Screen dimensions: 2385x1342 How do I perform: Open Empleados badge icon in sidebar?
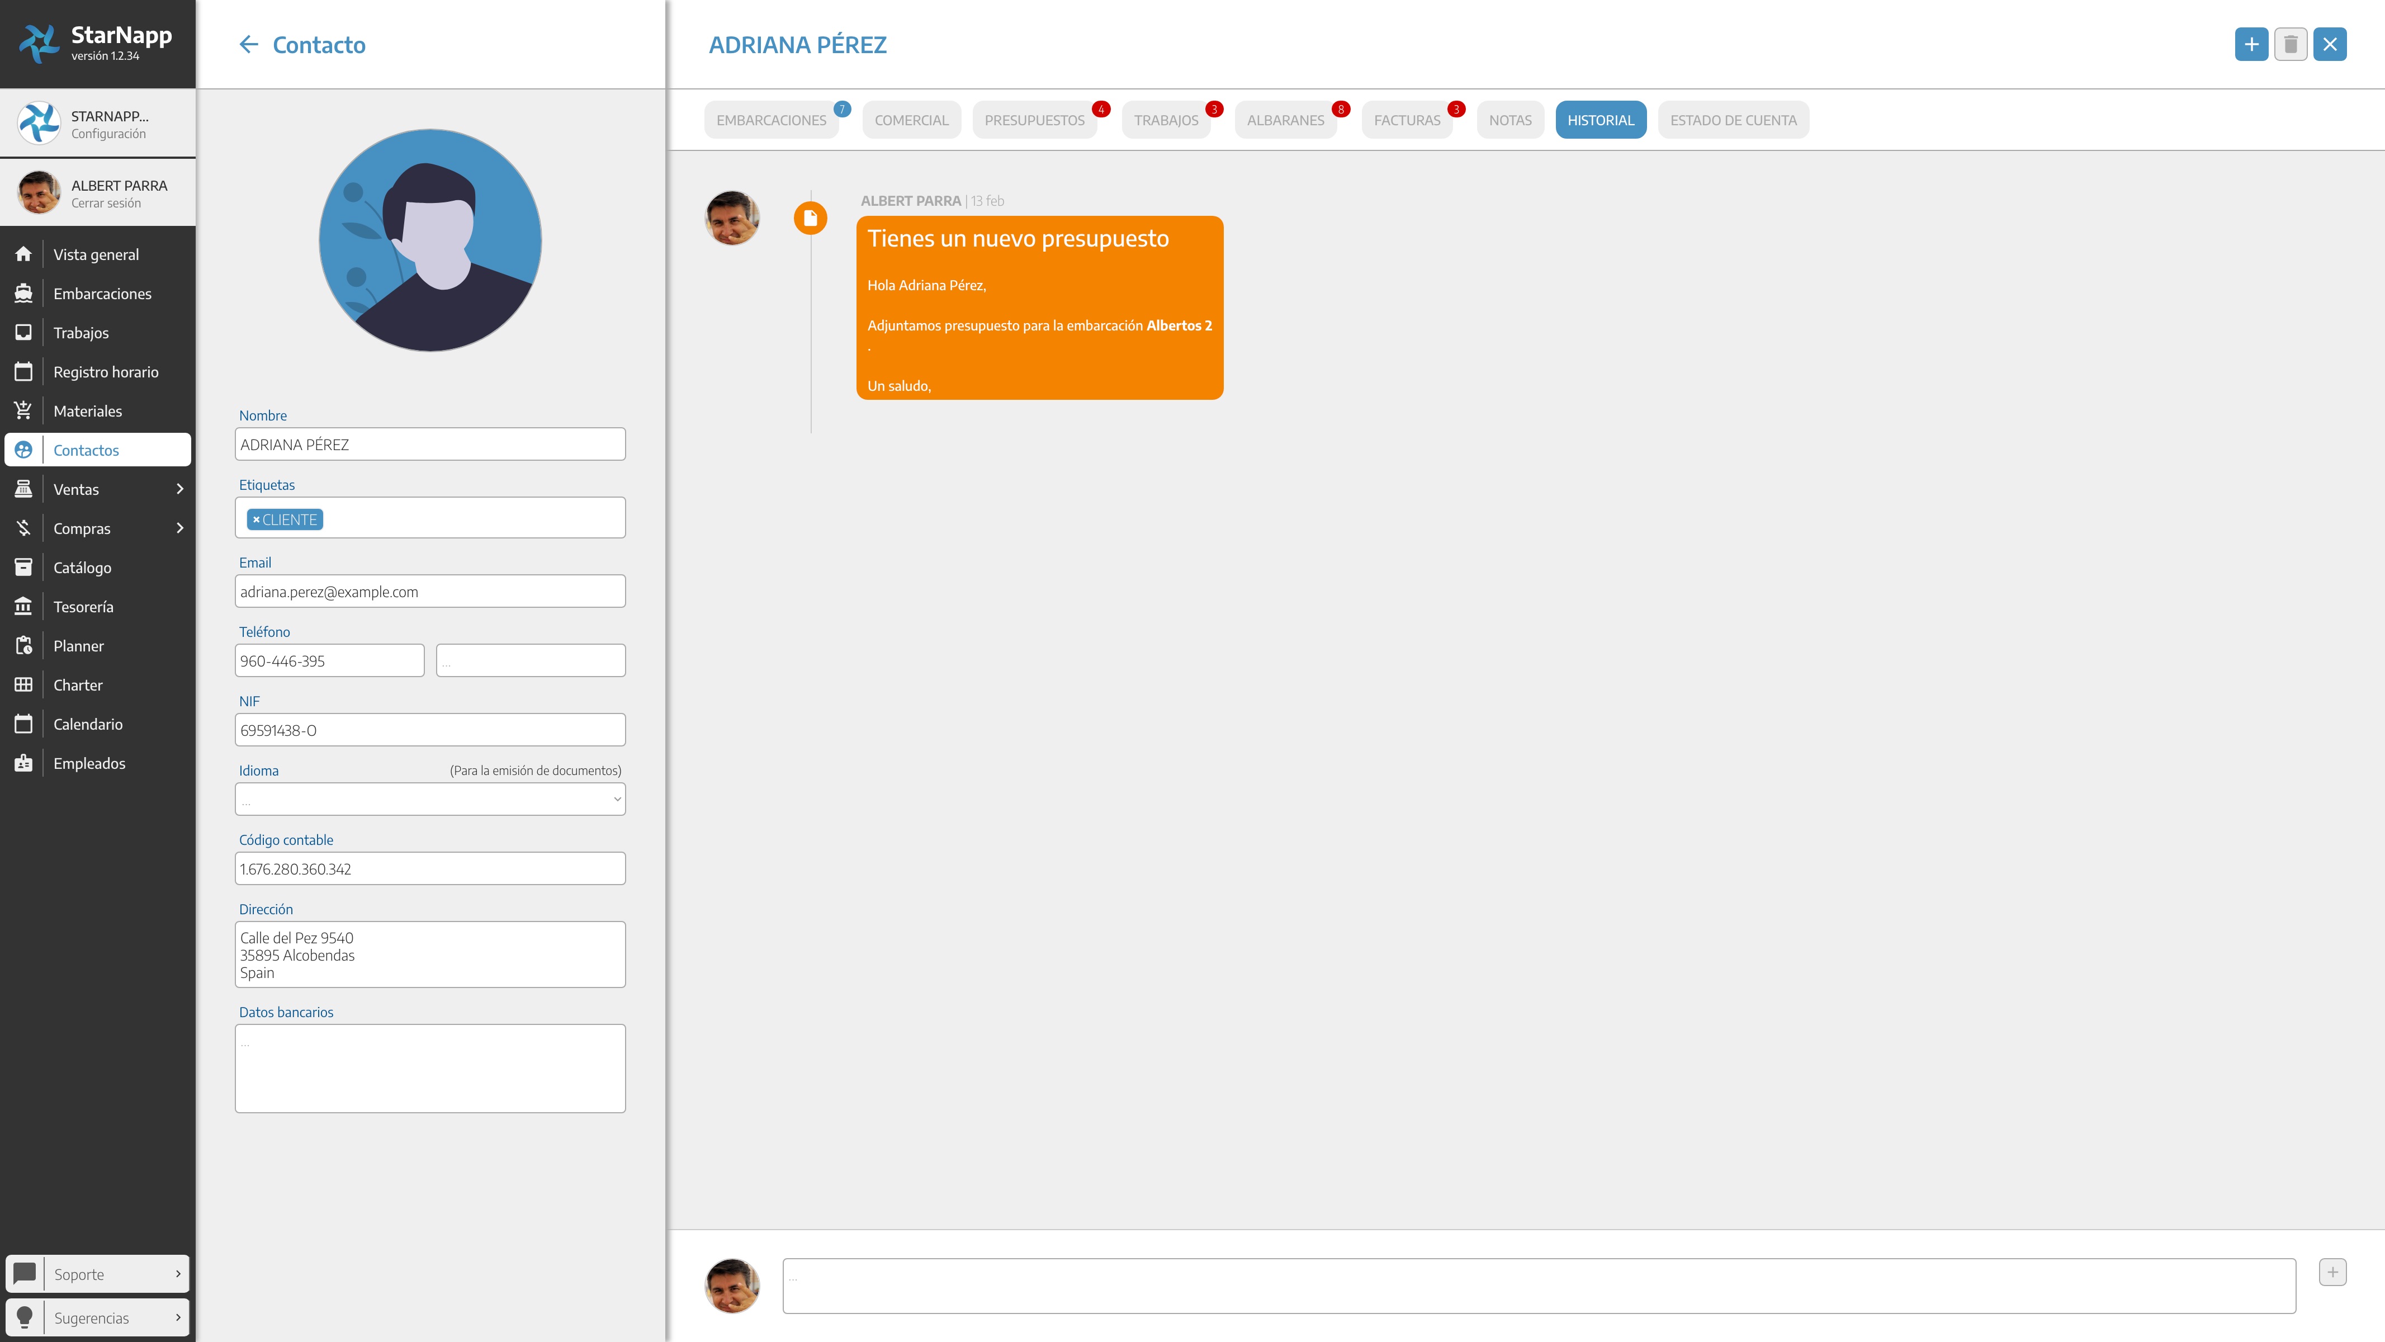pyautogui.click(x=23, y=763)
